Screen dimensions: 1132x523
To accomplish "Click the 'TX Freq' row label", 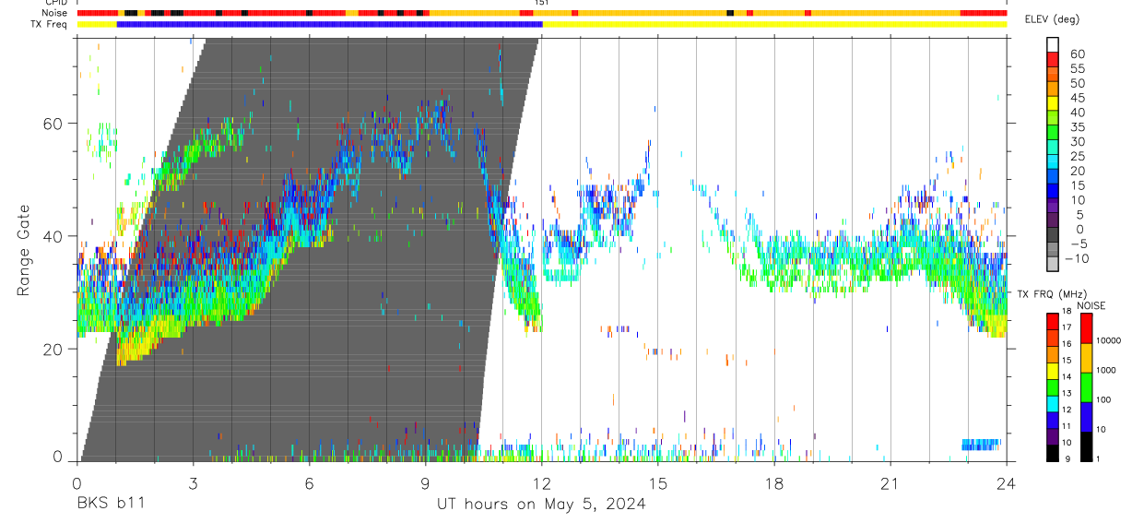I will click(x=51, y=24).
